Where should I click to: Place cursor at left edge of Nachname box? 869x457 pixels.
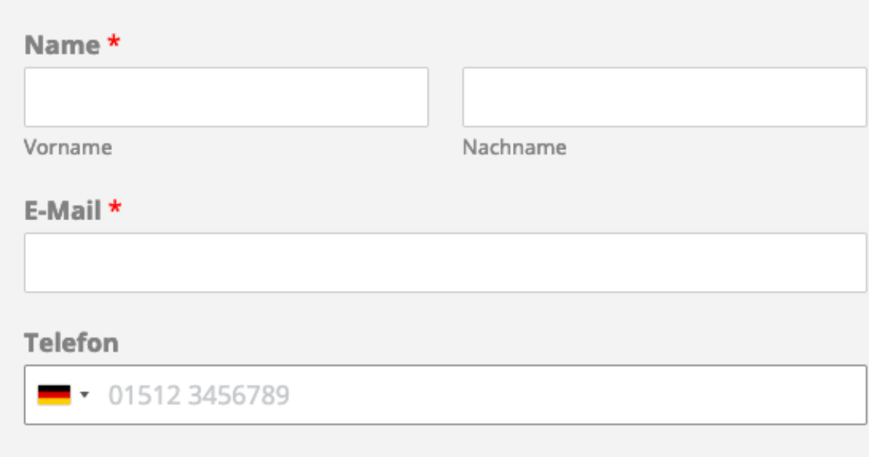pyautogui.click(x=470, y=97)
